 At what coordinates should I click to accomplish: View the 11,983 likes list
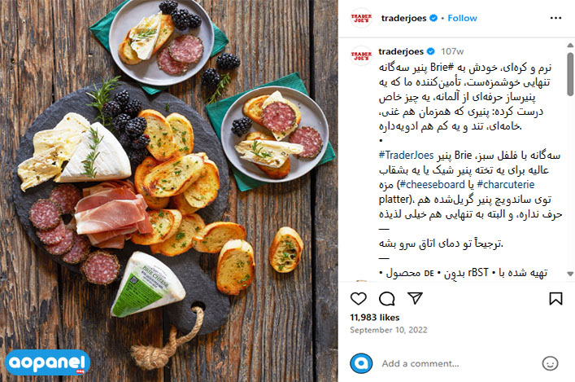point(374,318)
